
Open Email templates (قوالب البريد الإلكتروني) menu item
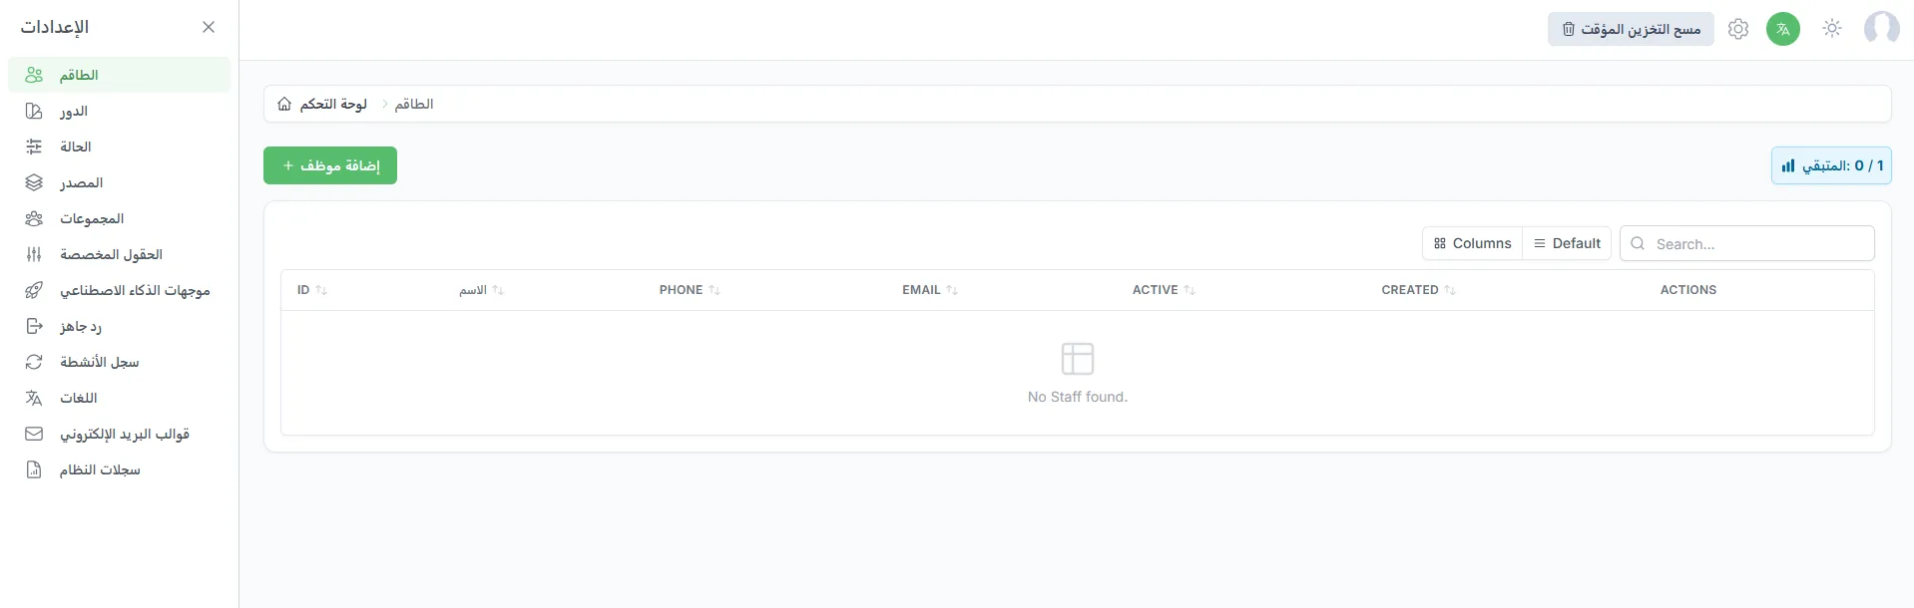pyautogui.click(x=119, y=434)
